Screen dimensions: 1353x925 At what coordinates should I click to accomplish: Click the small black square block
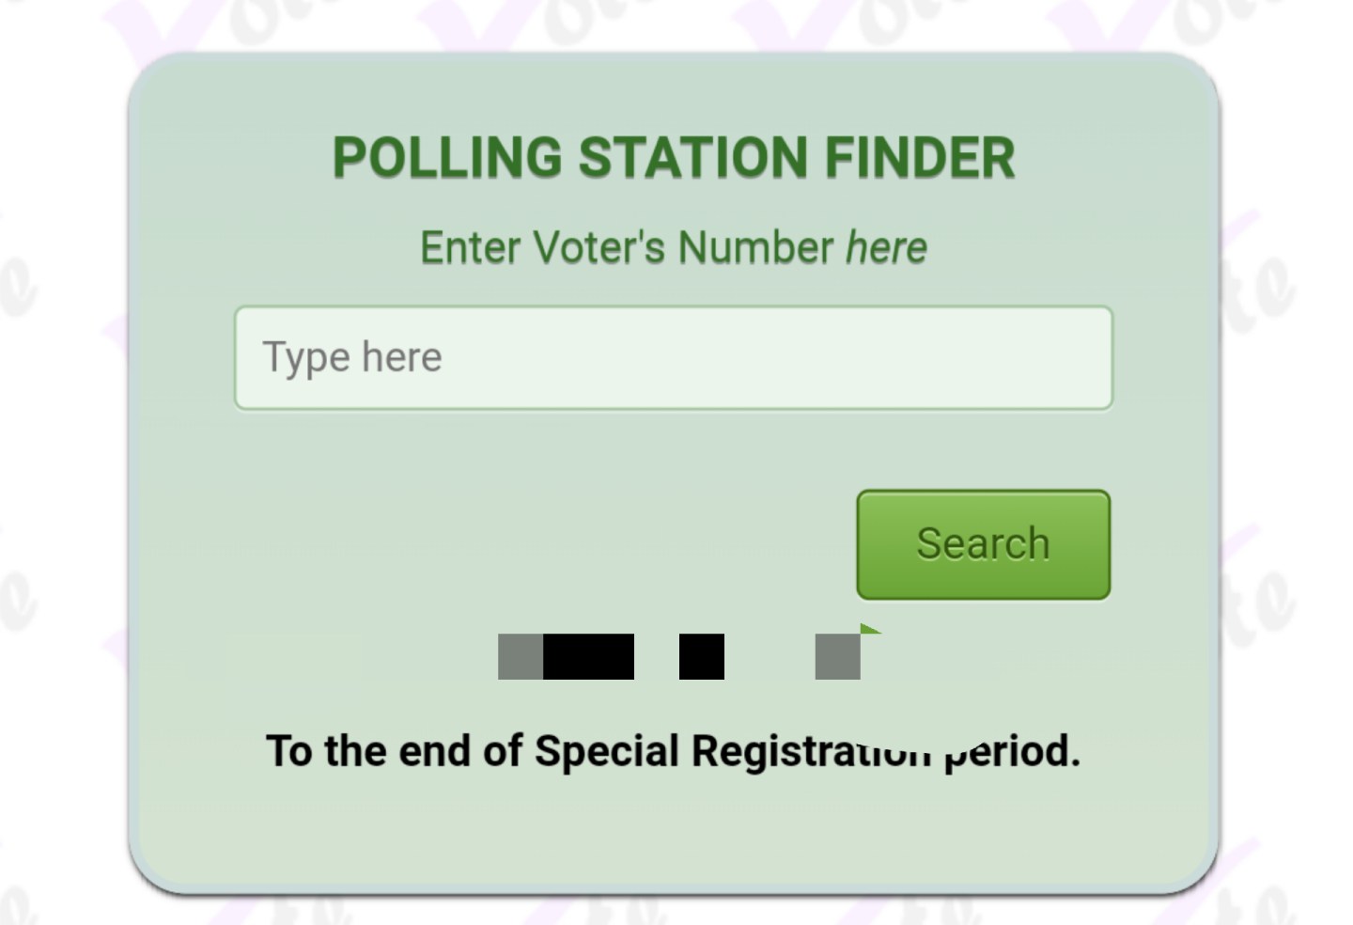click(x=701, y=656)
